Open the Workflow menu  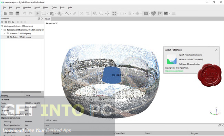tap(27, 8)
